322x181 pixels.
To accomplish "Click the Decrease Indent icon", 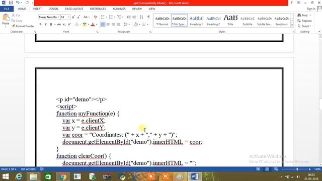I will tap(129, 17).
